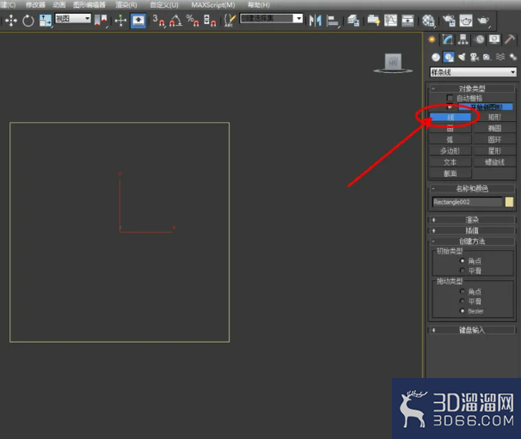Click the 椭圆 shape button
The width and height of the screenshot is (521, 439).
(x=494, y=128)
